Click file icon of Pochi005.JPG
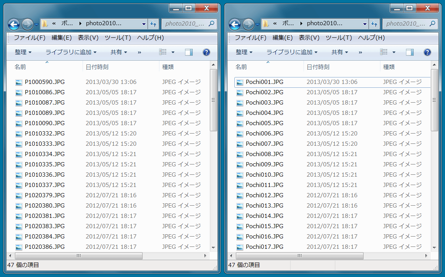Viewport: 445px width, 277px height. (x=240, y=123)
